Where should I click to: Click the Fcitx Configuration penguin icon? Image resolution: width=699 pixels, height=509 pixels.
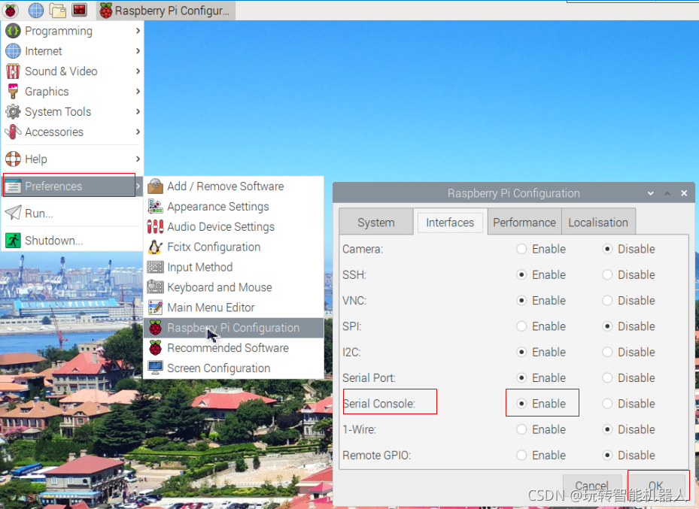(155, 247)
